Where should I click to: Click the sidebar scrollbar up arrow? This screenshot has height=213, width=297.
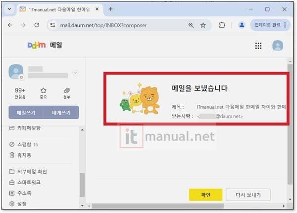tap(82, 130)
